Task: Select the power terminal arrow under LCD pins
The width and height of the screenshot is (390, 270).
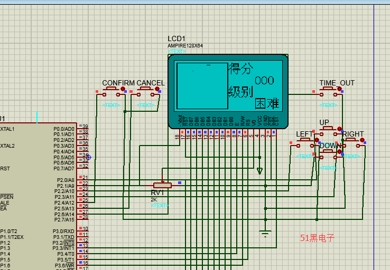Action: click(259, 171)
